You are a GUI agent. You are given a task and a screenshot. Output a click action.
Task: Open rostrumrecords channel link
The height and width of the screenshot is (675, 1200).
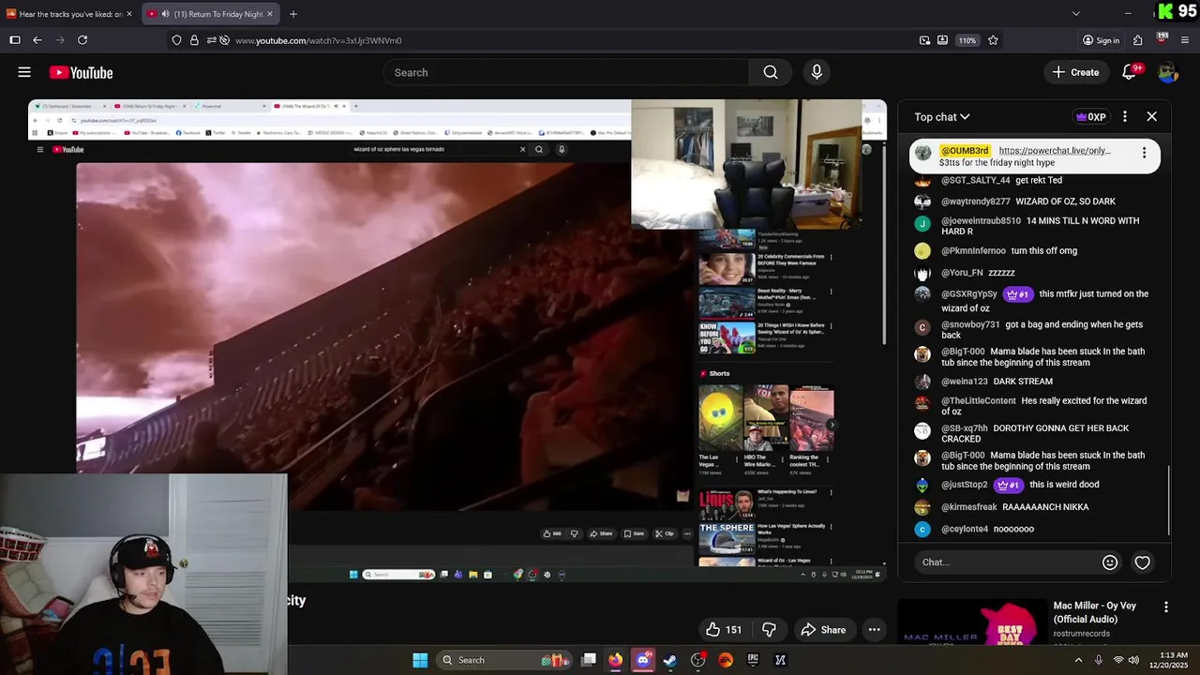coord(1081,634)
